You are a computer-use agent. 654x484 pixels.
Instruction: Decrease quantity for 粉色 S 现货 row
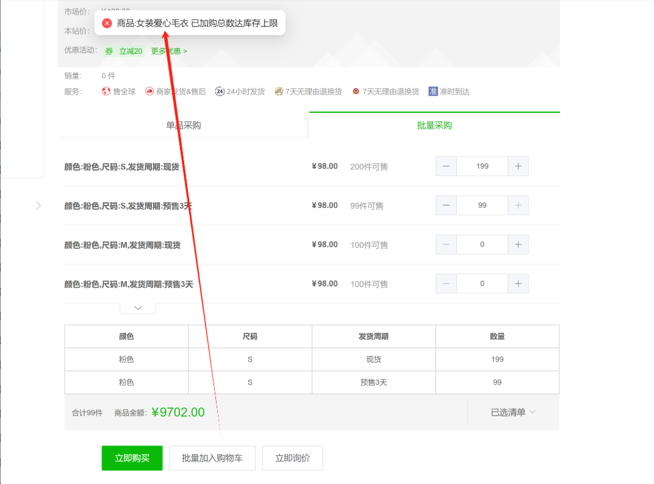tap(447, 166)
